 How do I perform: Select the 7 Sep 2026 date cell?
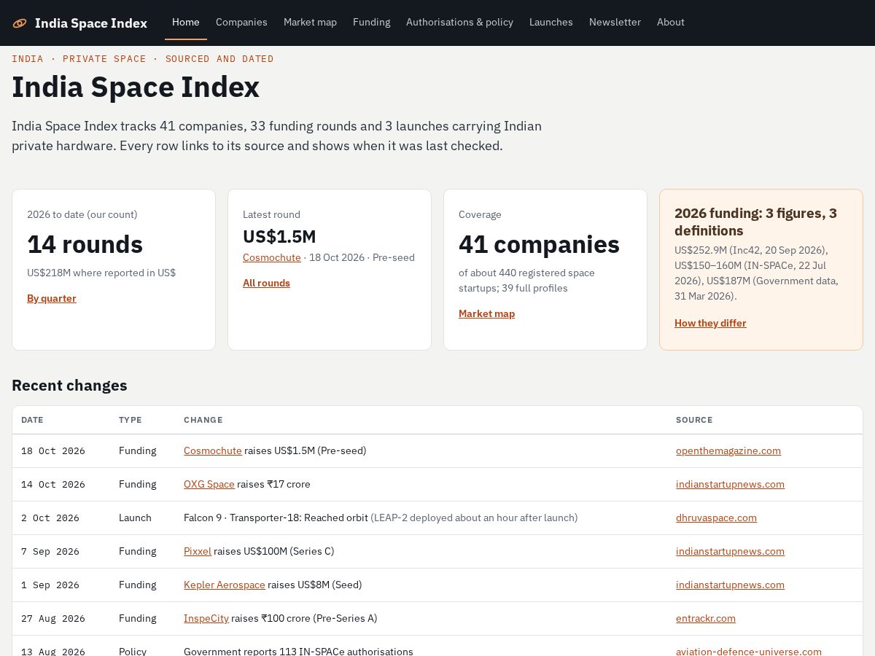tap(50, 552)
